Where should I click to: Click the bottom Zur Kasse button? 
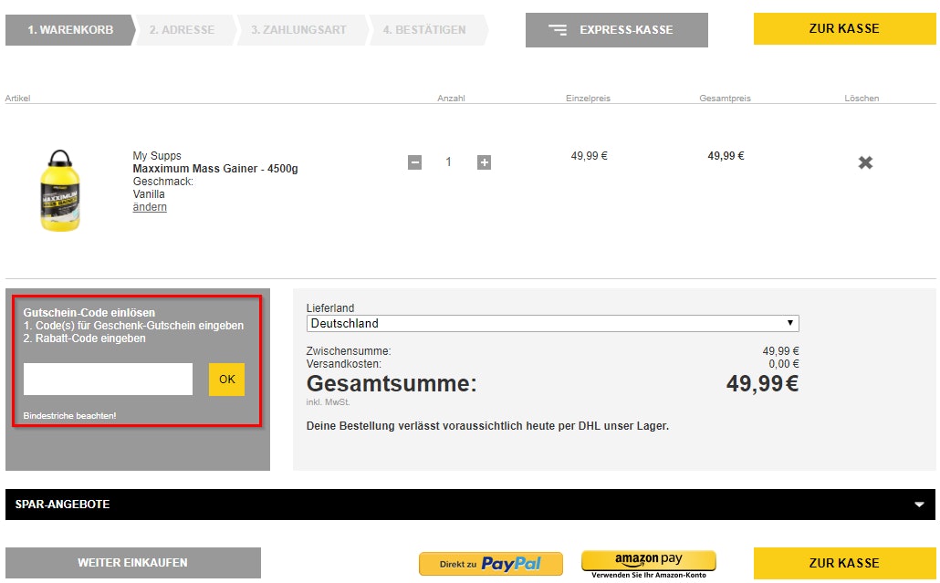tap(844, 563)
